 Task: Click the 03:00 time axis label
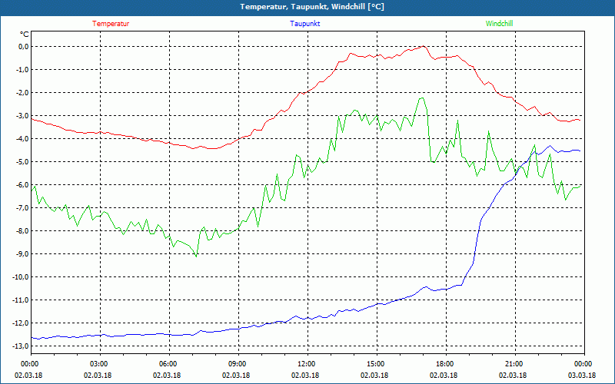[x=101, y=364]
